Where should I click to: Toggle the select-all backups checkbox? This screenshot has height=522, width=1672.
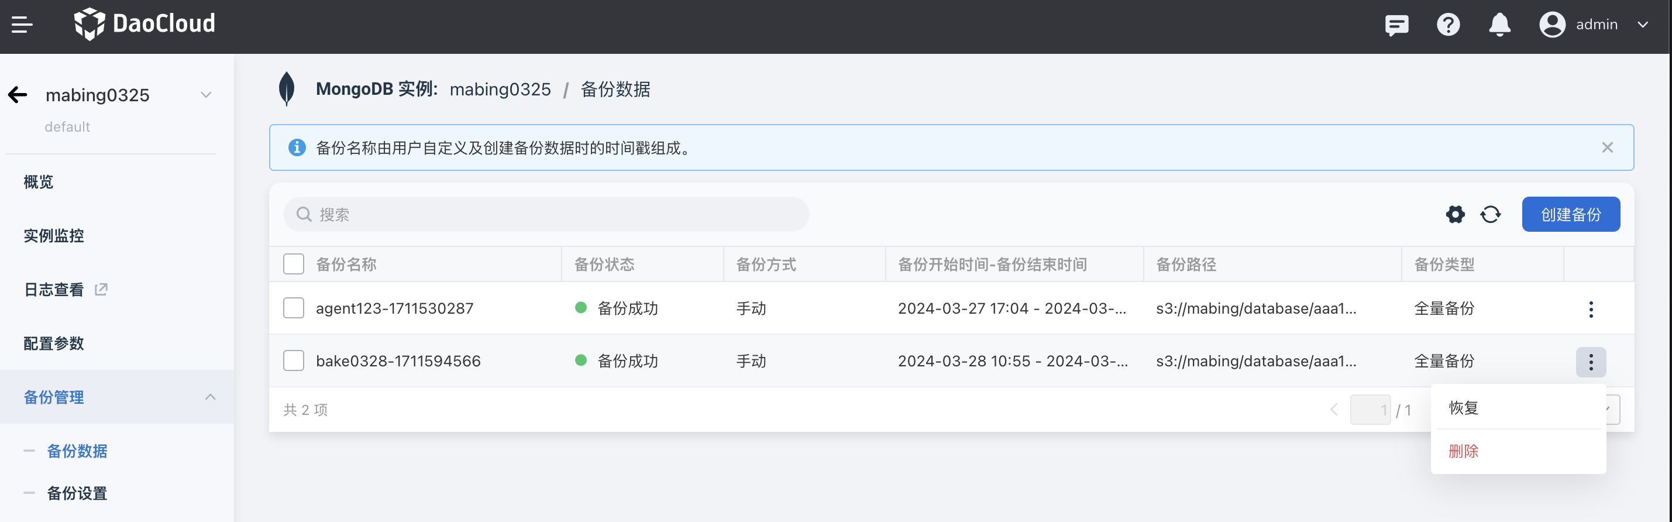[x=293, y=265]
